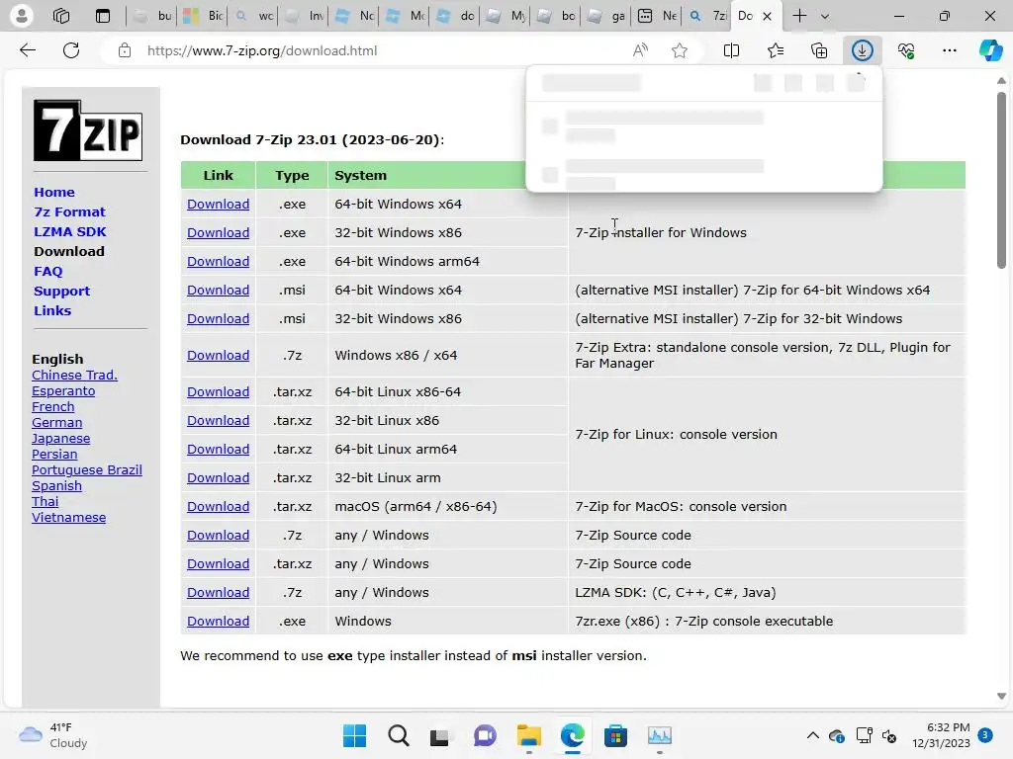Screen dimensions: 1013x759
Task: Download the 32-bit Windows x86 .msi
Action: (x=218, y=319)
